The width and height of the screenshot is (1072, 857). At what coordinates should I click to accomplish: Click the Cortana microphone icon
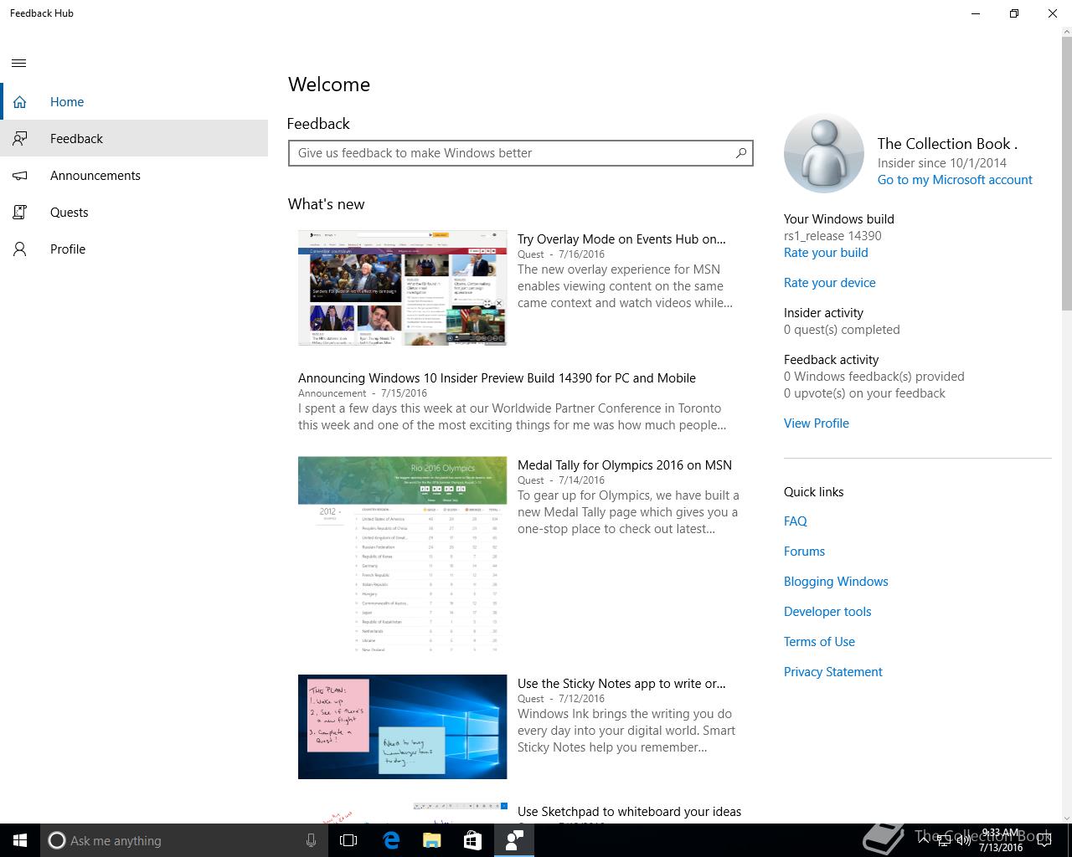(x=311, y=840)
